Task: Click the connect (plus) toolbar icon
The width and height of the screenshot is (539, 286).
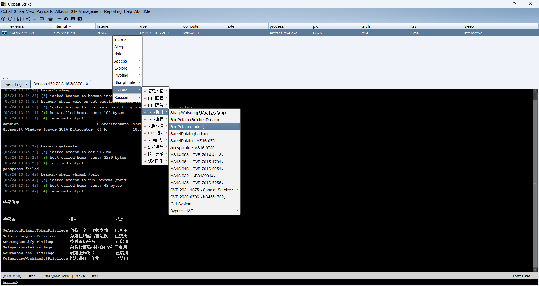Action: tap(3, 19)
